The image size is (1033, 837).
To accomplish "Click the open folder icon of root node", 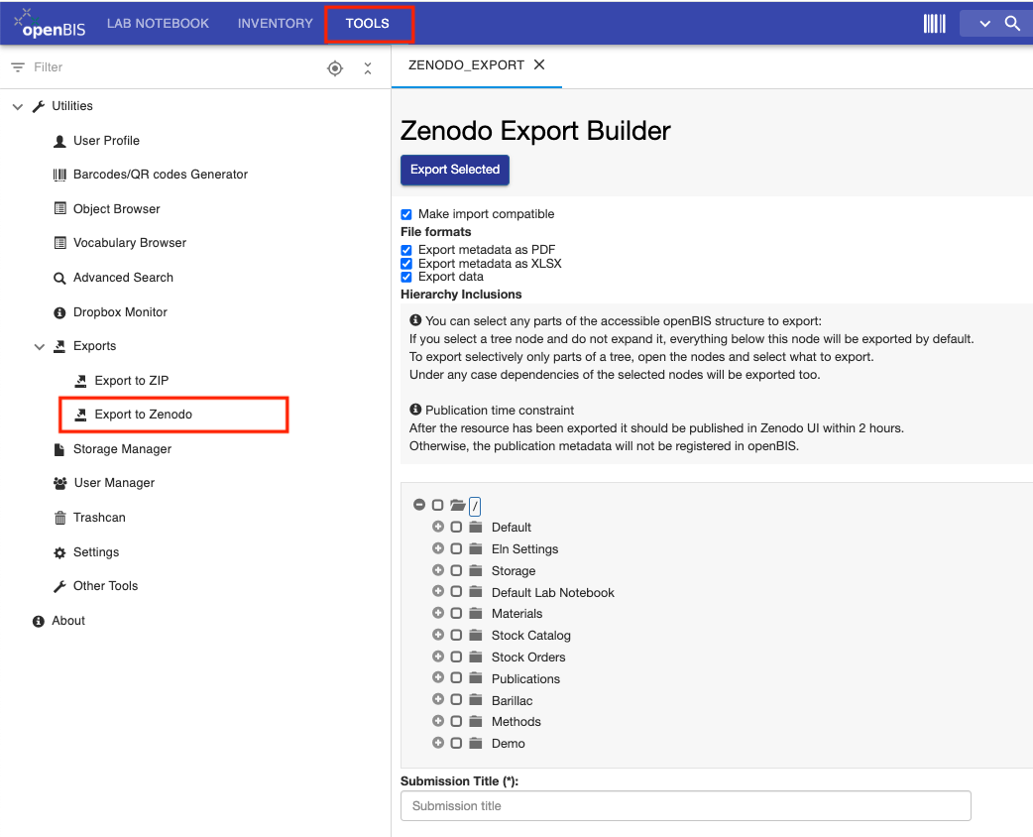I will [458, 506].
